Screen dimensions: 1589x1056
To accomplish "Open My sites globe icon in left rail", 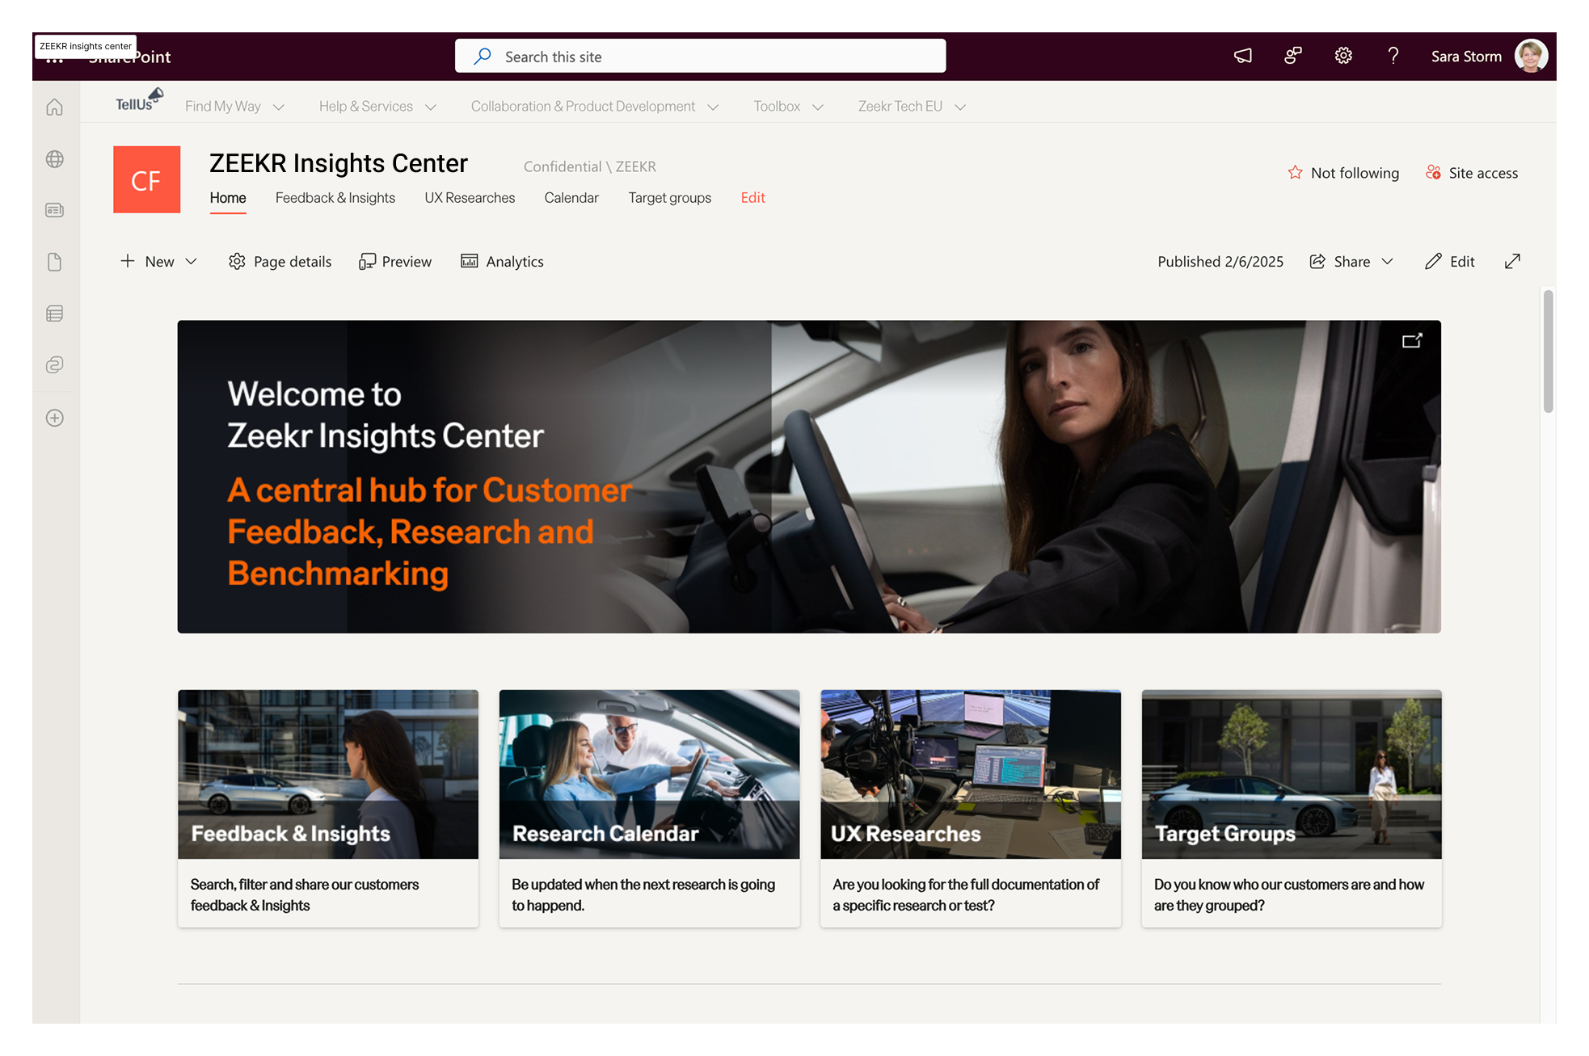I will [55, 159].
